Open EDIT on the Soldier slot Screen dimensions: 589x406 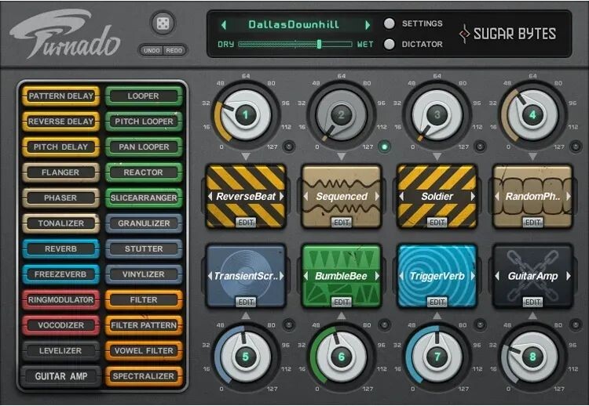click(x=437, y=223)
